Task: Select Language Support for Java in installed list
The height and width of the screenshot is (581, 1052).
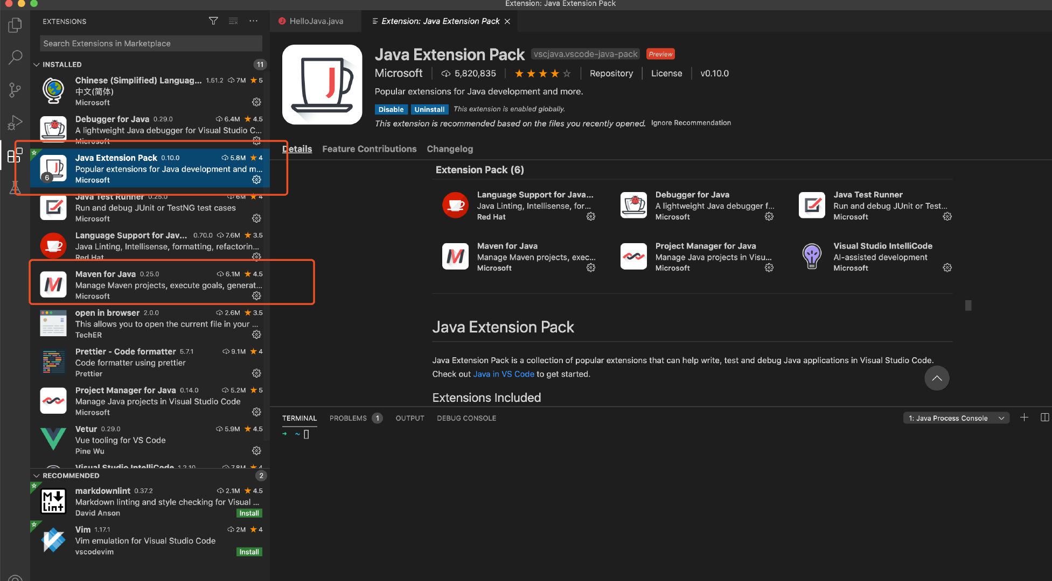Action: [150, 246]
